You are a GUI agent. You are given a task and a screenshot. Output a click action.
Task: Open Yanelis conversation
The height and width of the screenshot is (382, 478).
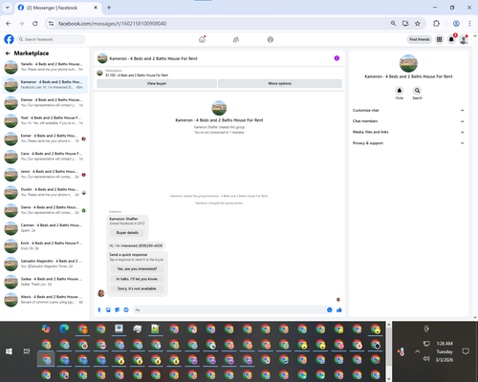[45, 67]
